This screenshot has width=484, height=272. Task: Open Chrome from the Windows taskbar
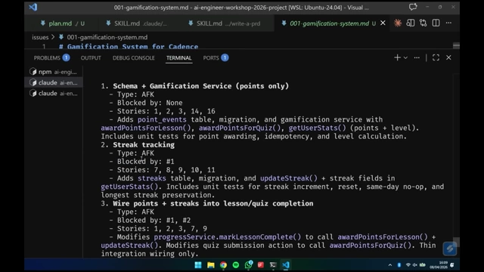click(223, 265)
